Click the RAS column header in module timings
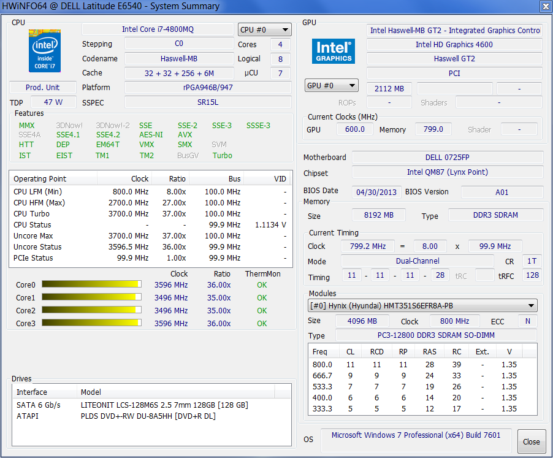553x458 pixels. coord(430,351)
